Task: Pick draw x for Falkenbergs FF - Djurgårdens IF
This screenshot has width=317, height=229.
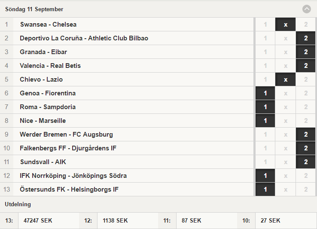Action: 285,148
